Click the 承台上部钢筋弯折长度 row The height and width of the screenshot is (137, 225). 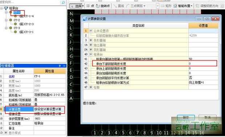point(151,68)
